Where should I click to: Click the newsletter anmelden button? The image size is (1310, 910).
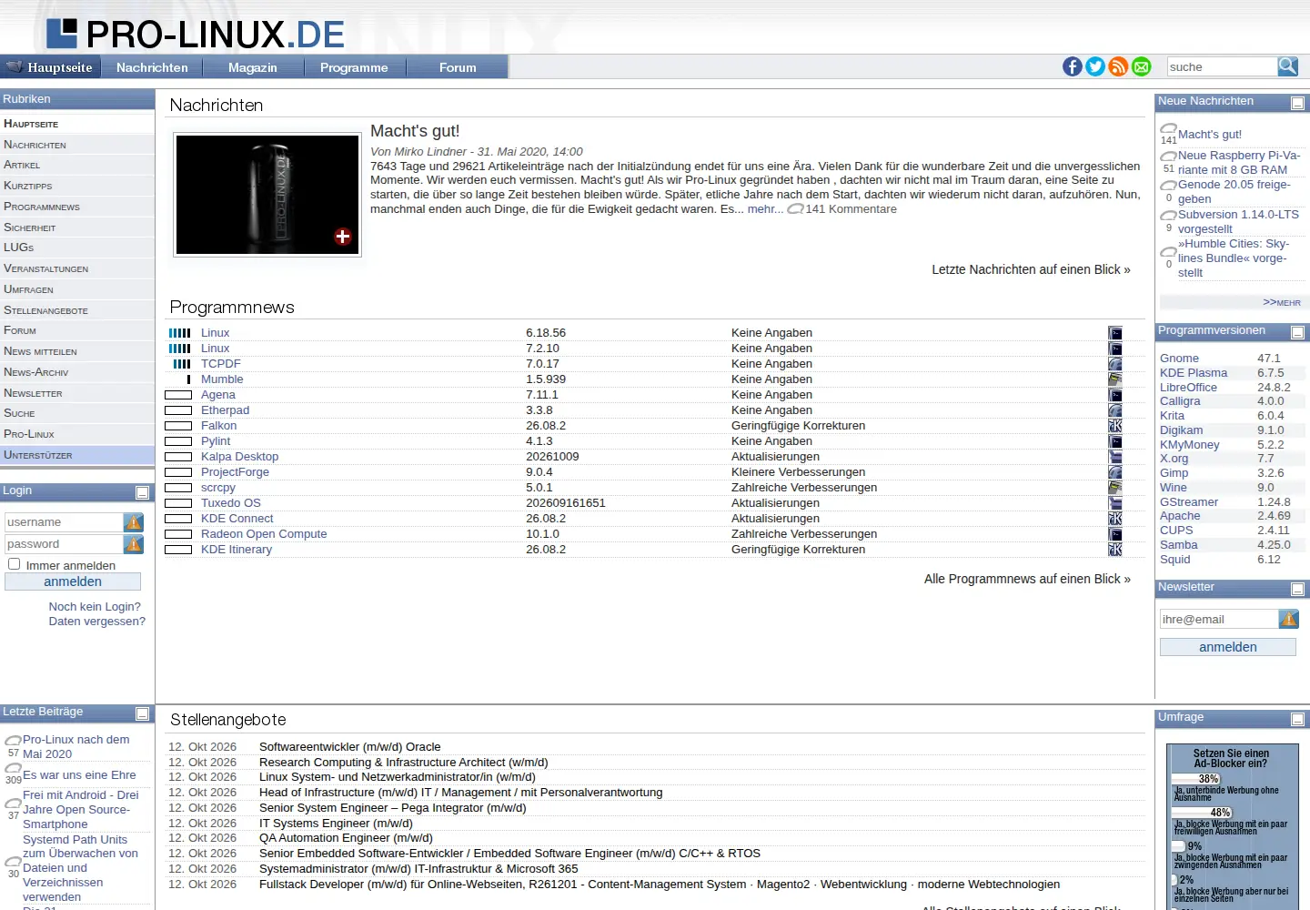coord(1228,647)
